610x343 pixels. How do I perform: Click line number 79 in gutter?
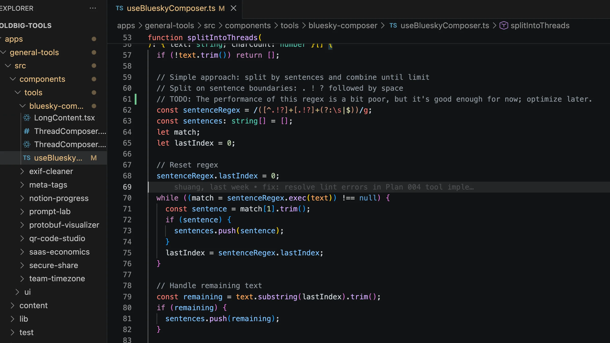[127, 297]
